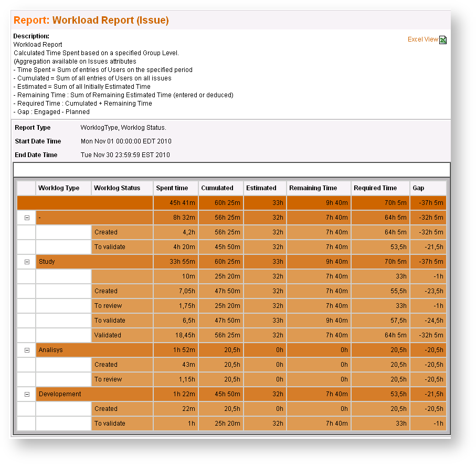Click the Validated status cell under Study
Screen dimensions: 476x464
click(x=122, y=335)
